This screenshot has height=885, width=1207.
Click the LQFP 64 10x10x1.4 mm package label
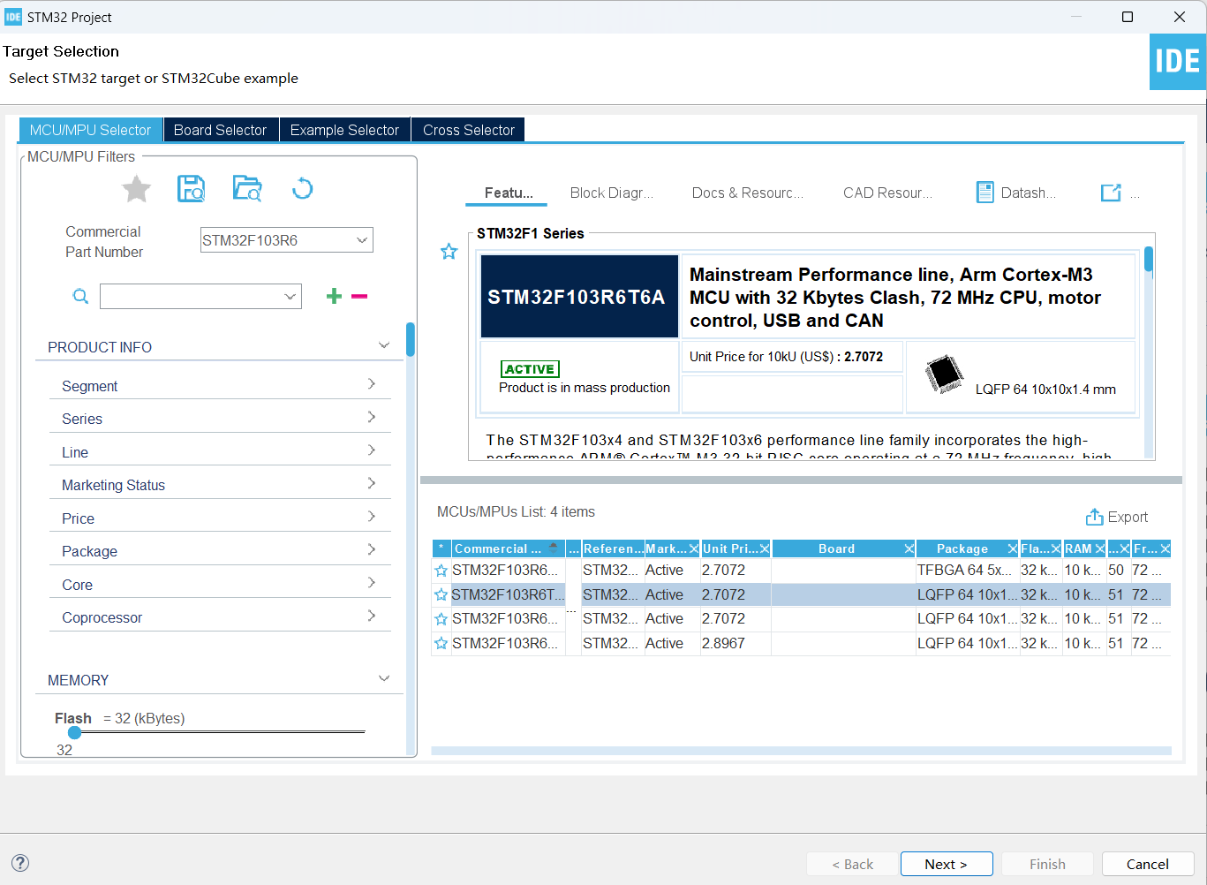[1045, 390]
